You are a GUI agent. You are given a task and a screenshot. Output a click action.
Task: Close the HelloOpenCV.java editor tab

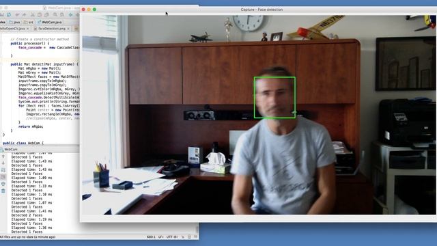28,29
